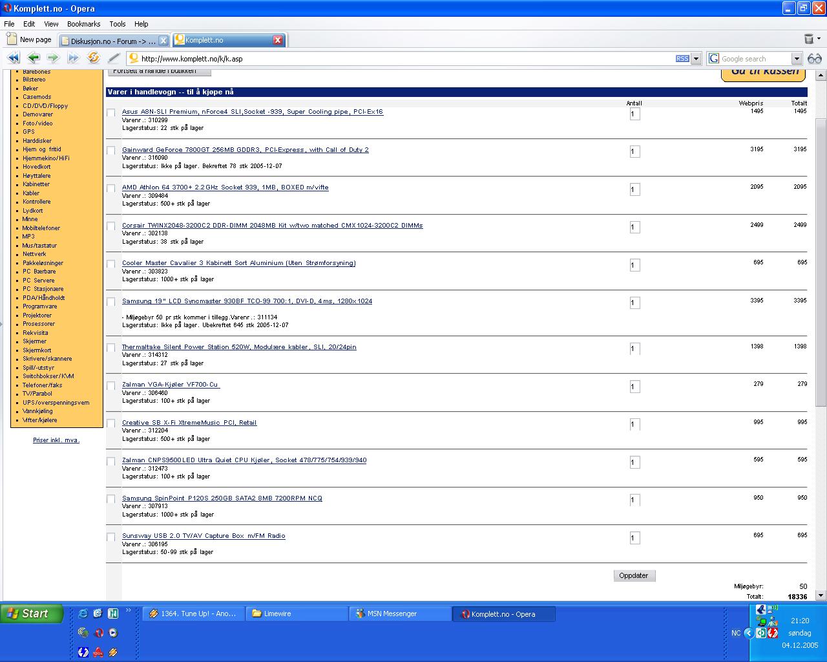Image resolution: width=827 pixels, height=662 pixels.
Task: Open the Bookmarks menu
Action: coord(83,24)
